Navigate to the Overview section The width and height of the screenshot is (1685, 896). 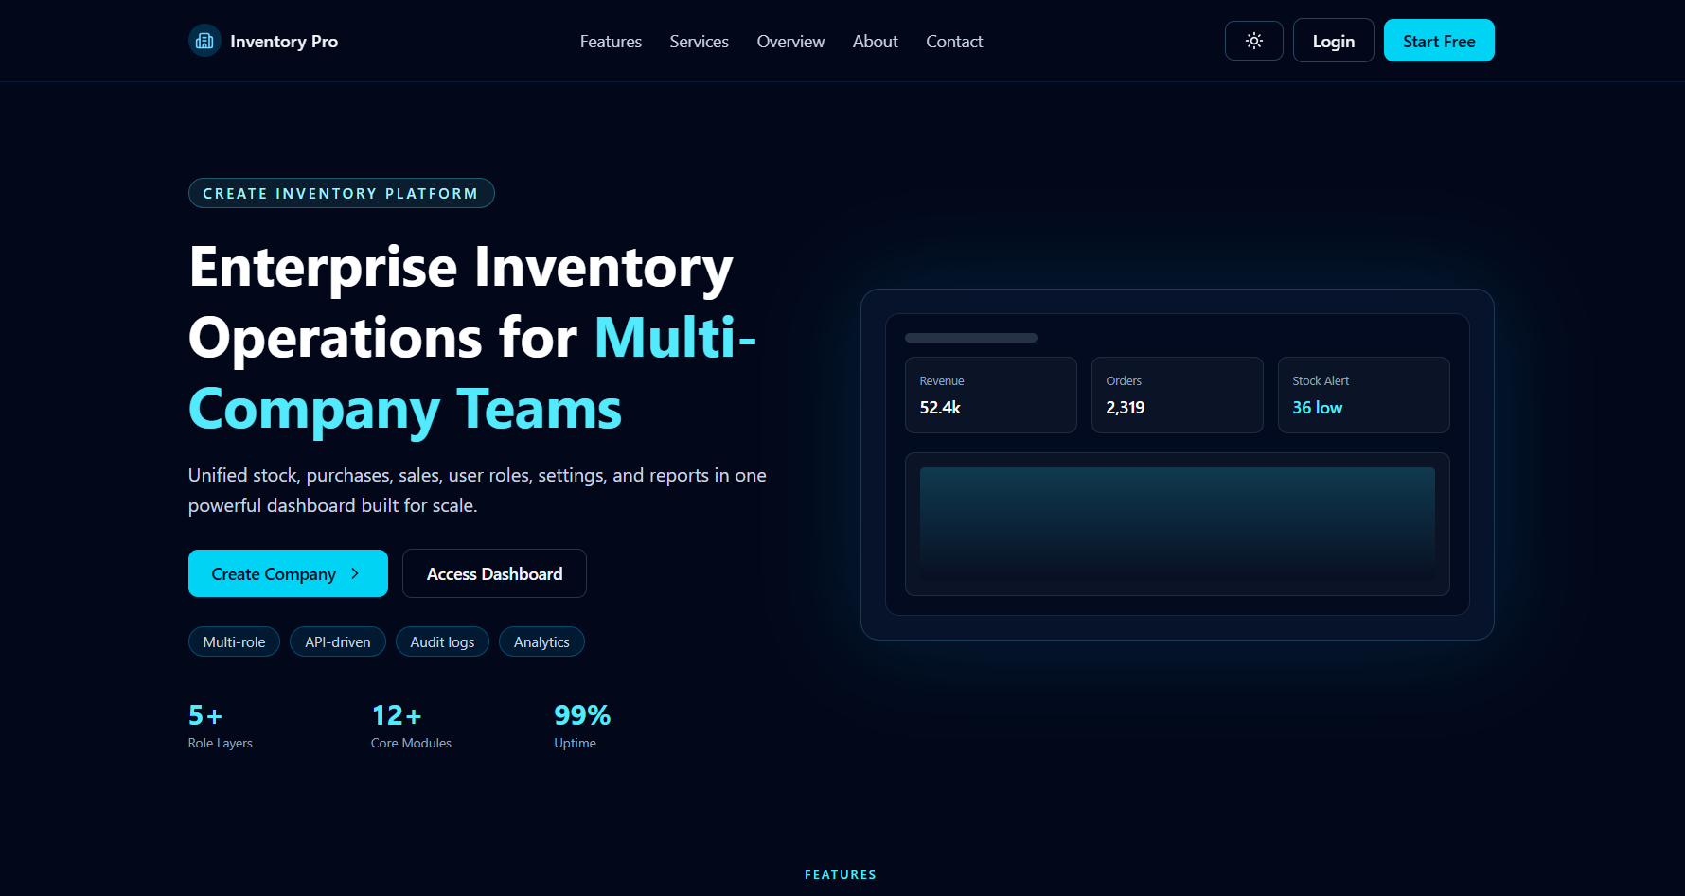(790, 41)
